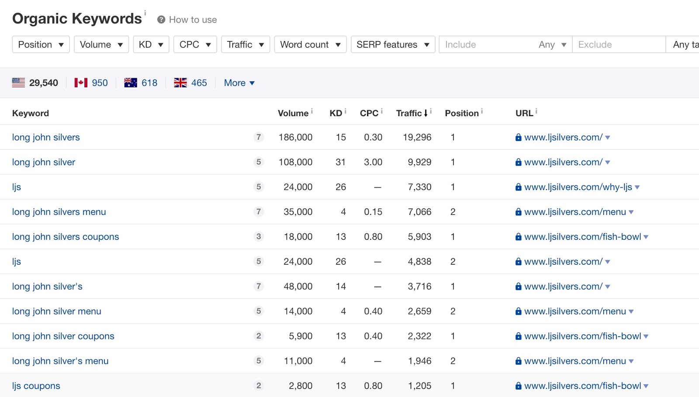Expand URL dropdown arrow in long john silvers coupons row
Image resolution: width=699 pixels, height=397 pixels.
pos(646,237)
